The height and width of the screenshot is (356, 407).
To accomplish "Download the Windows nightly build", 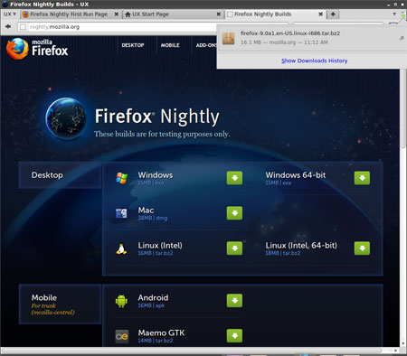I will (234, 178).
